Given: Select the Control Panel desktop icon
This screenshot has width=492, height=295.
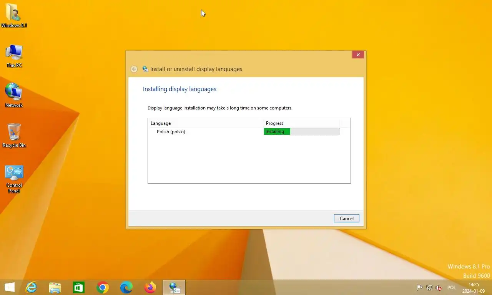Looking at the screenshot, I should point(14,179).
